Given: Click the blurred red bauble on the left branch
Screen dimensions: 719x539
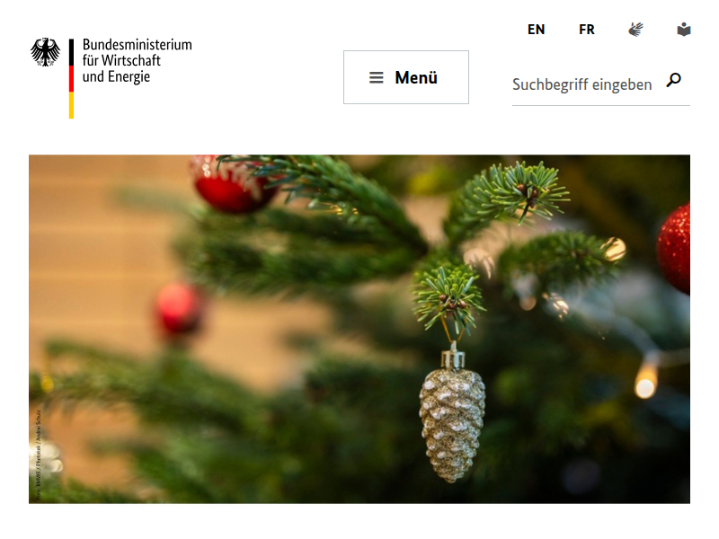Looking at the screenshot, I should [178, 310].
